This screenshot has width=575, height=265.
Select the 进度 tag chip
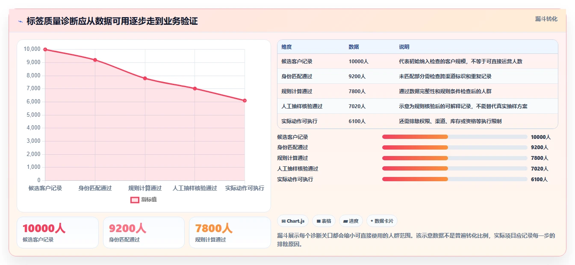[x=351, y=221]
